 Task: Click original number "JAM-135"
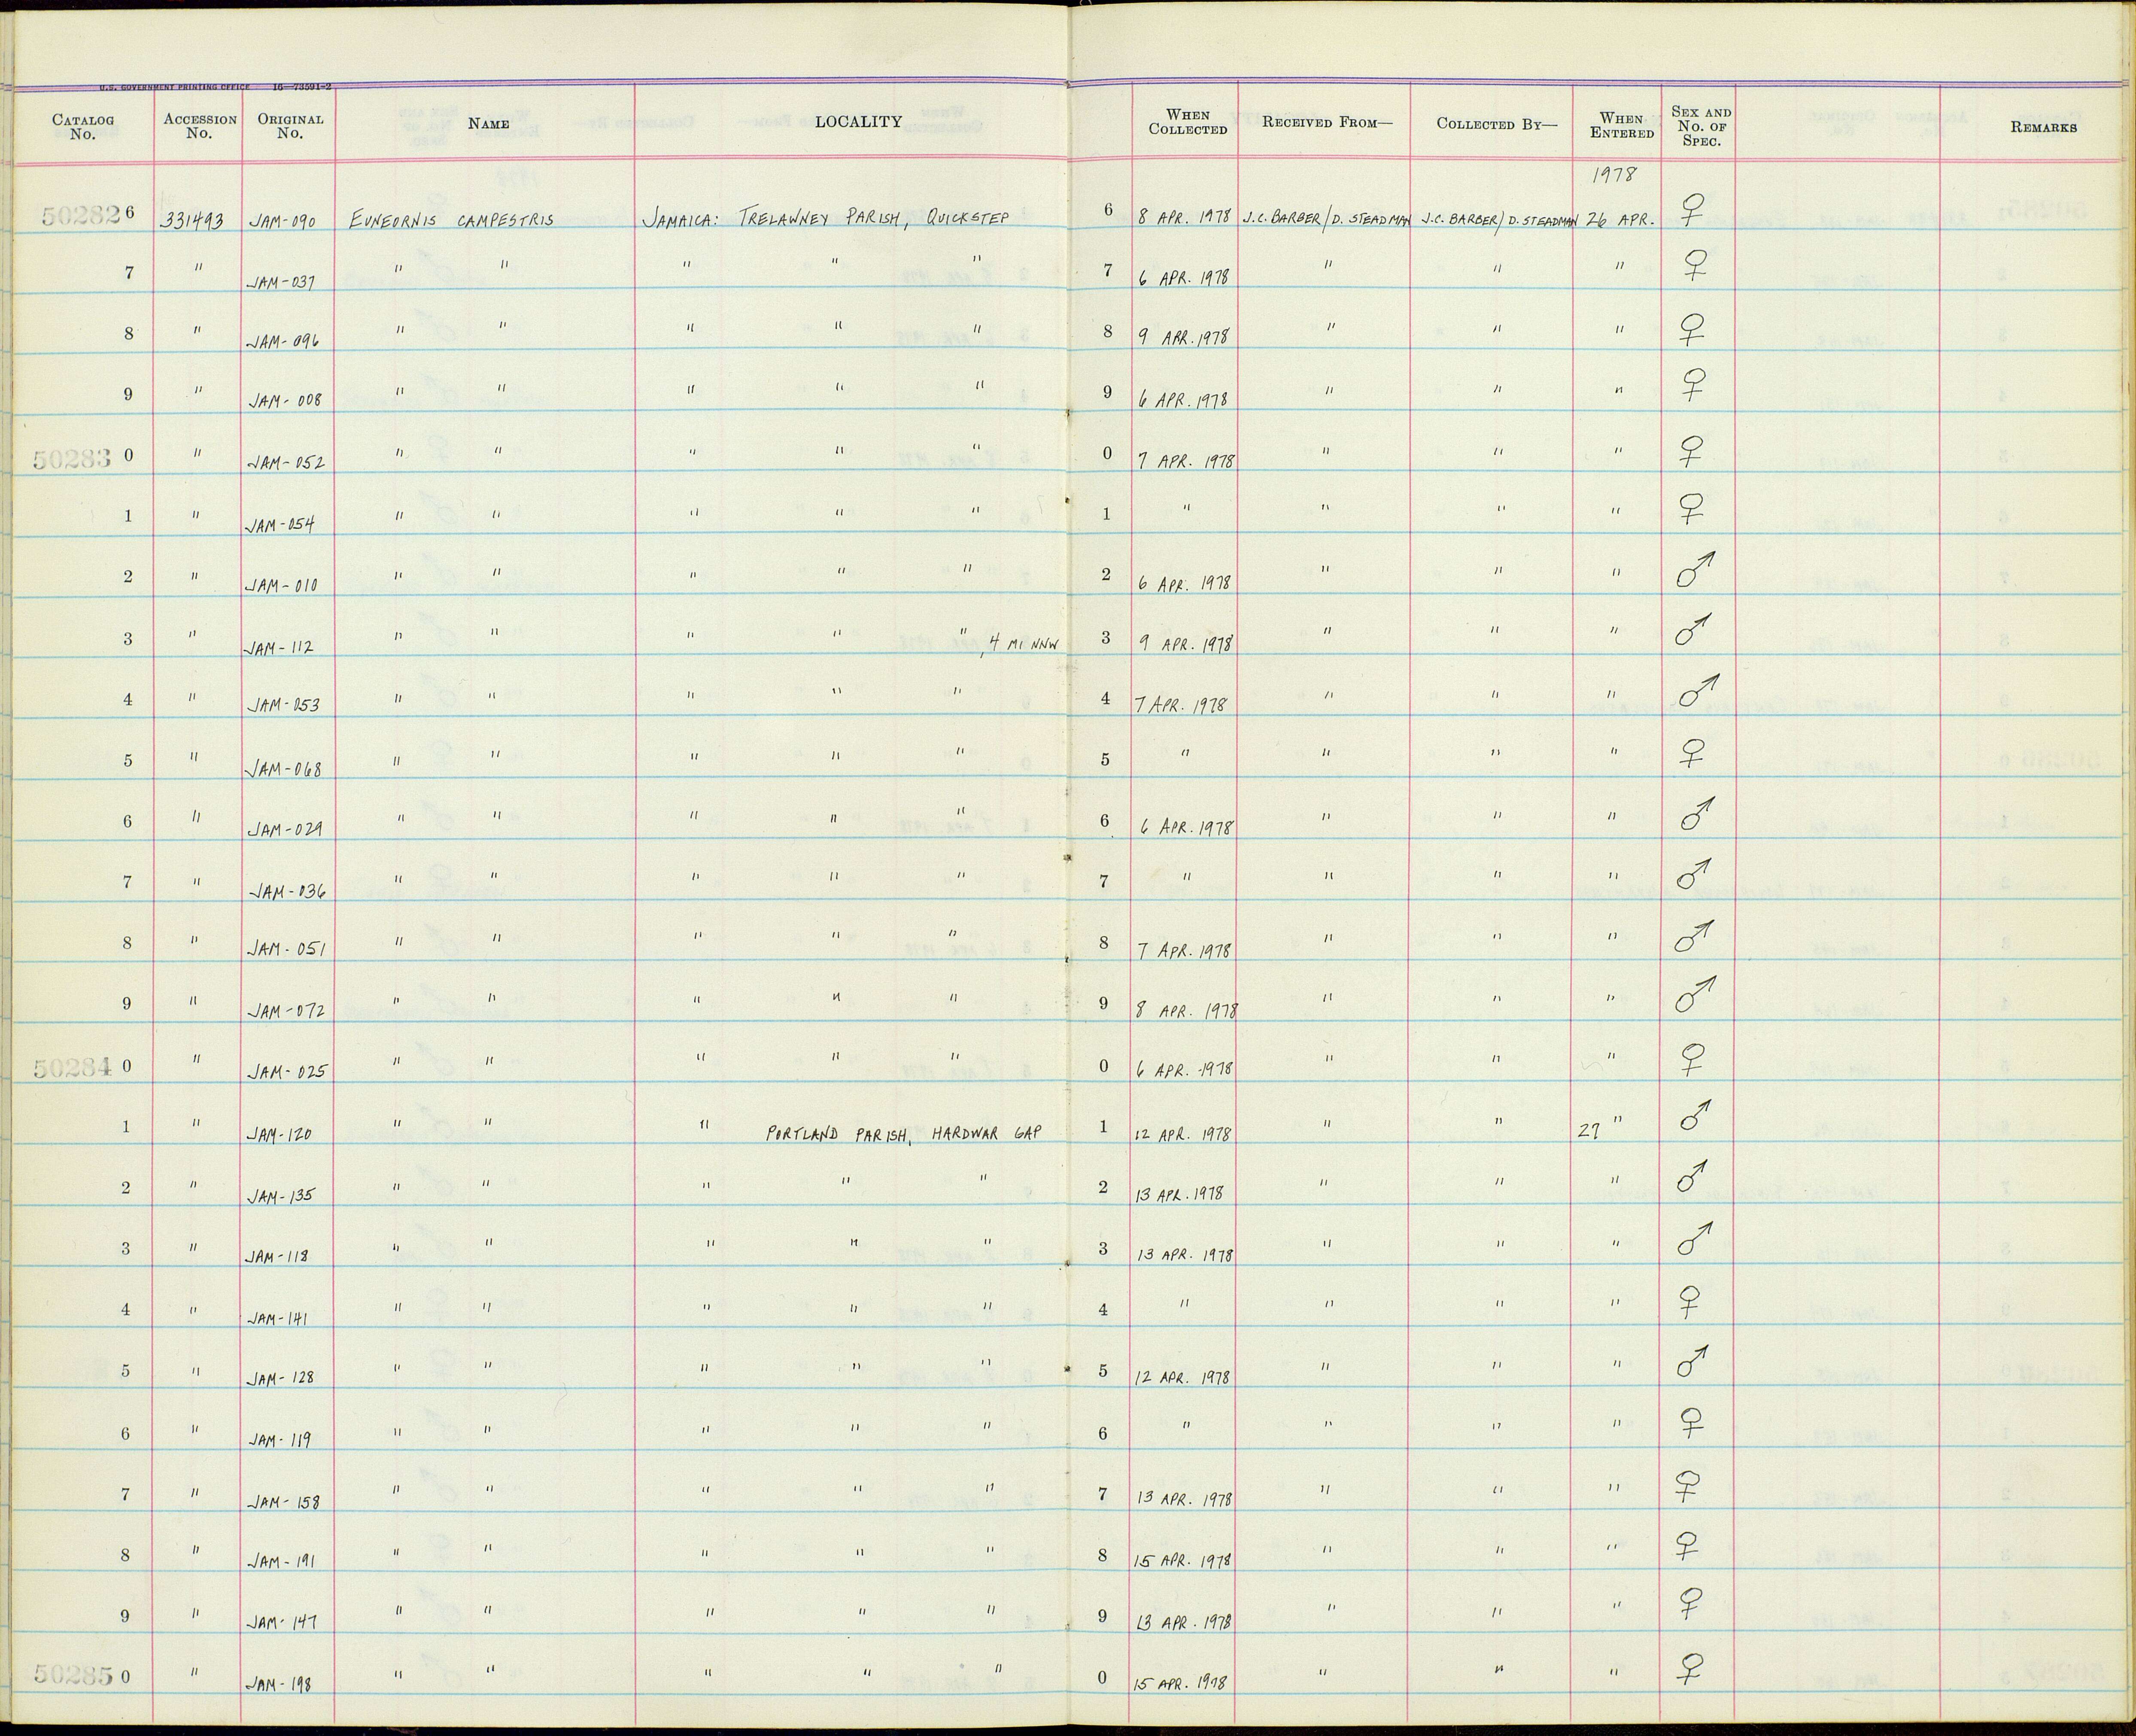(x=280, y=1195)
